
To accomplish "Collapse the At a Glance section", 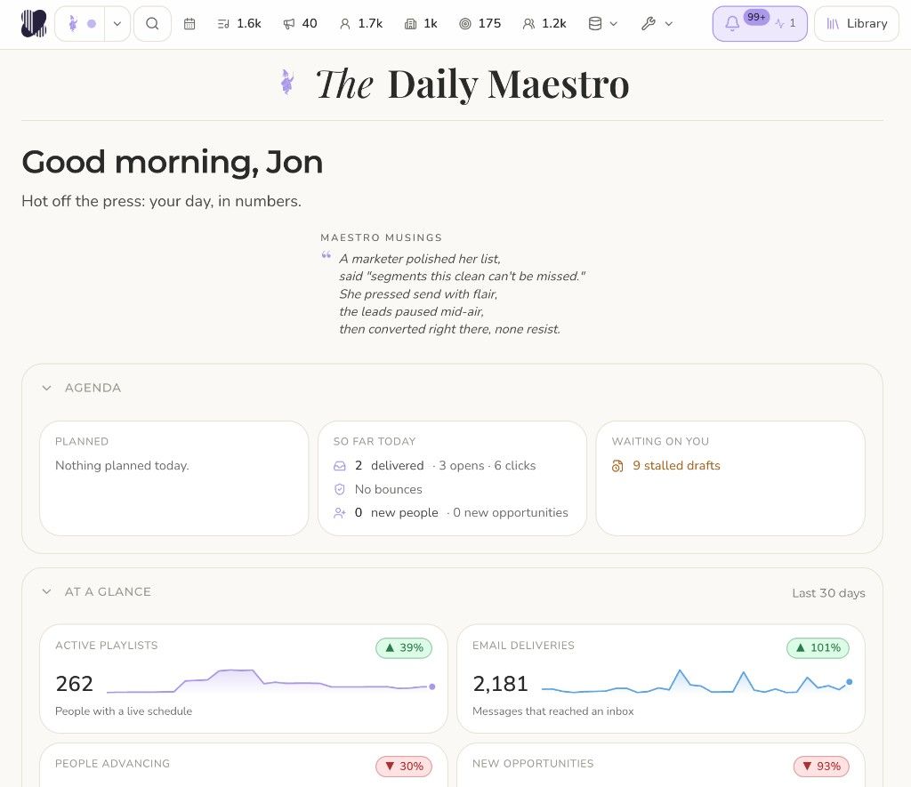I will pyautogui.click(x=46, y=592).
